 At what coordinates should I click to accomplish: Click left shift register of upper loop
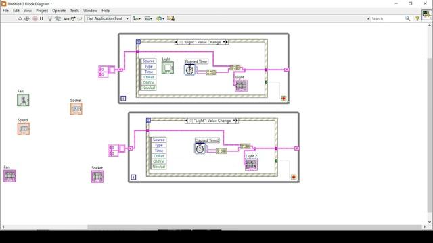[x=120, y=70]
